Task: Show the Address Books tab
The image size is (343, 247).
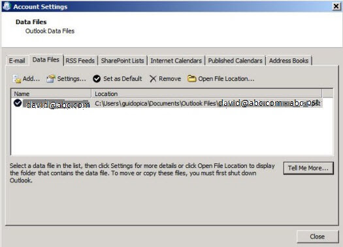Action: [x=289, y=61]
